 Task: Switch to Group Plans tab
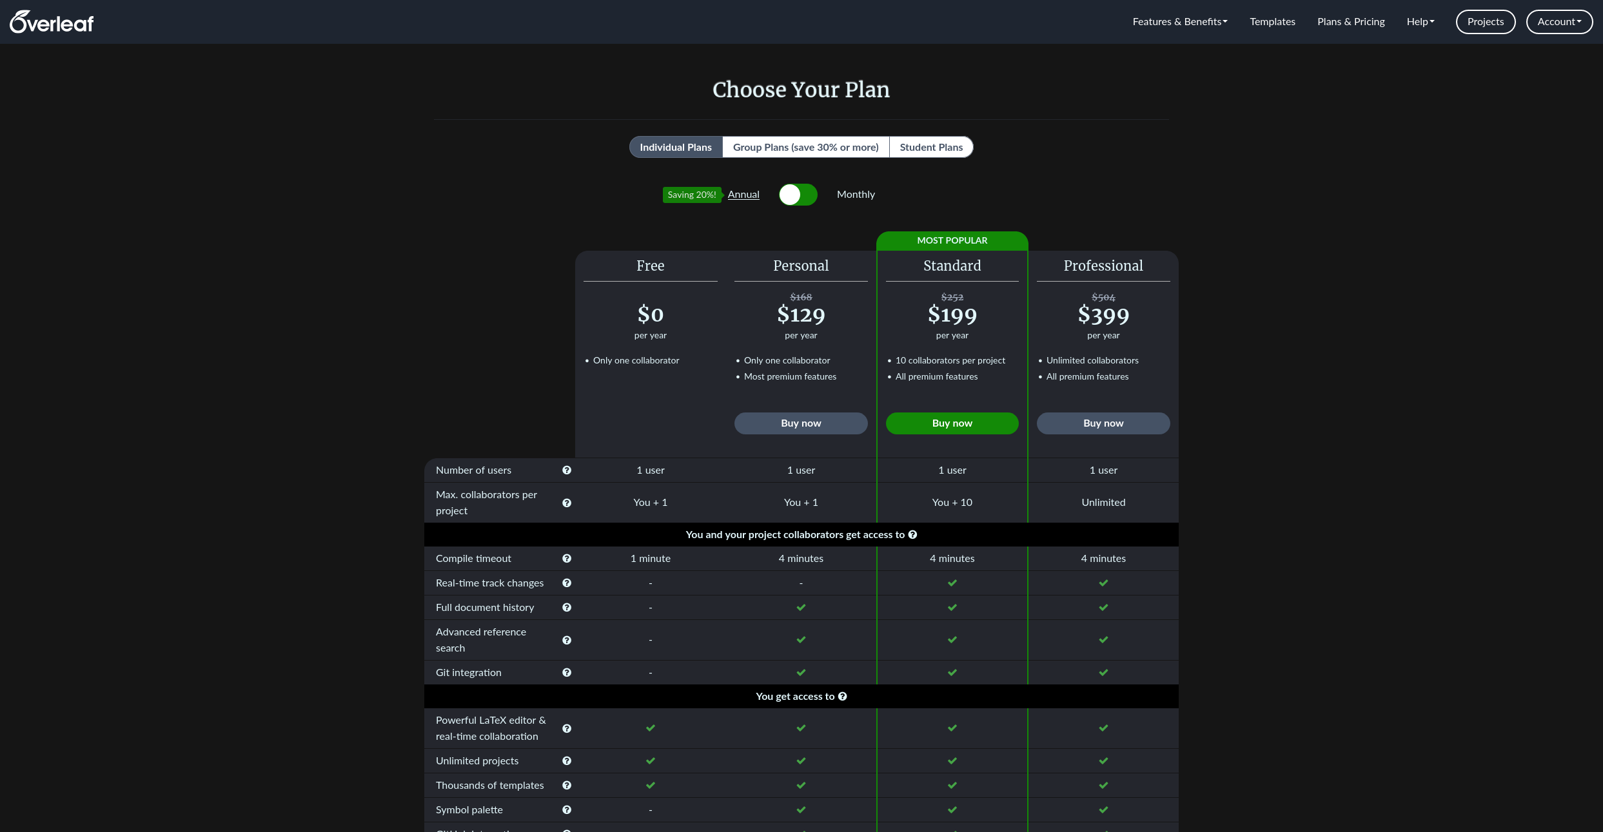pyautogui.click(x=805, y=148)
